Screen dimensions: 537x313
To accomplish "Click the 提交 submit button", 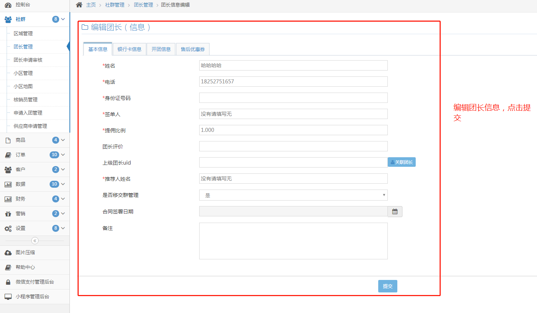I will [387, 286].
